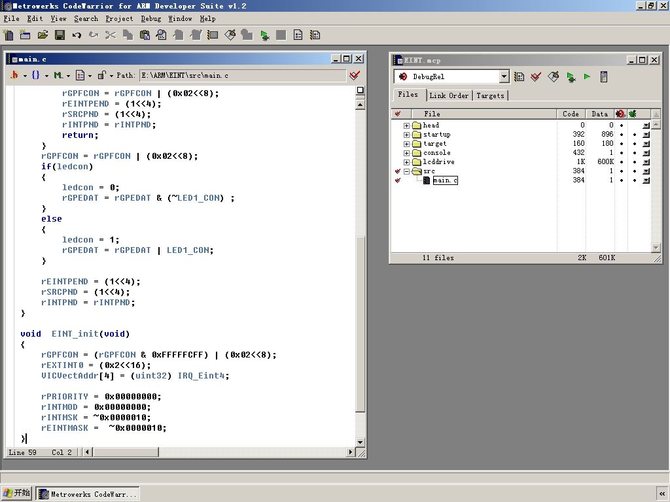This screenshot has height=502, width=670.
Task: Open the popup button on the startup row
Action: pos(646,135)
